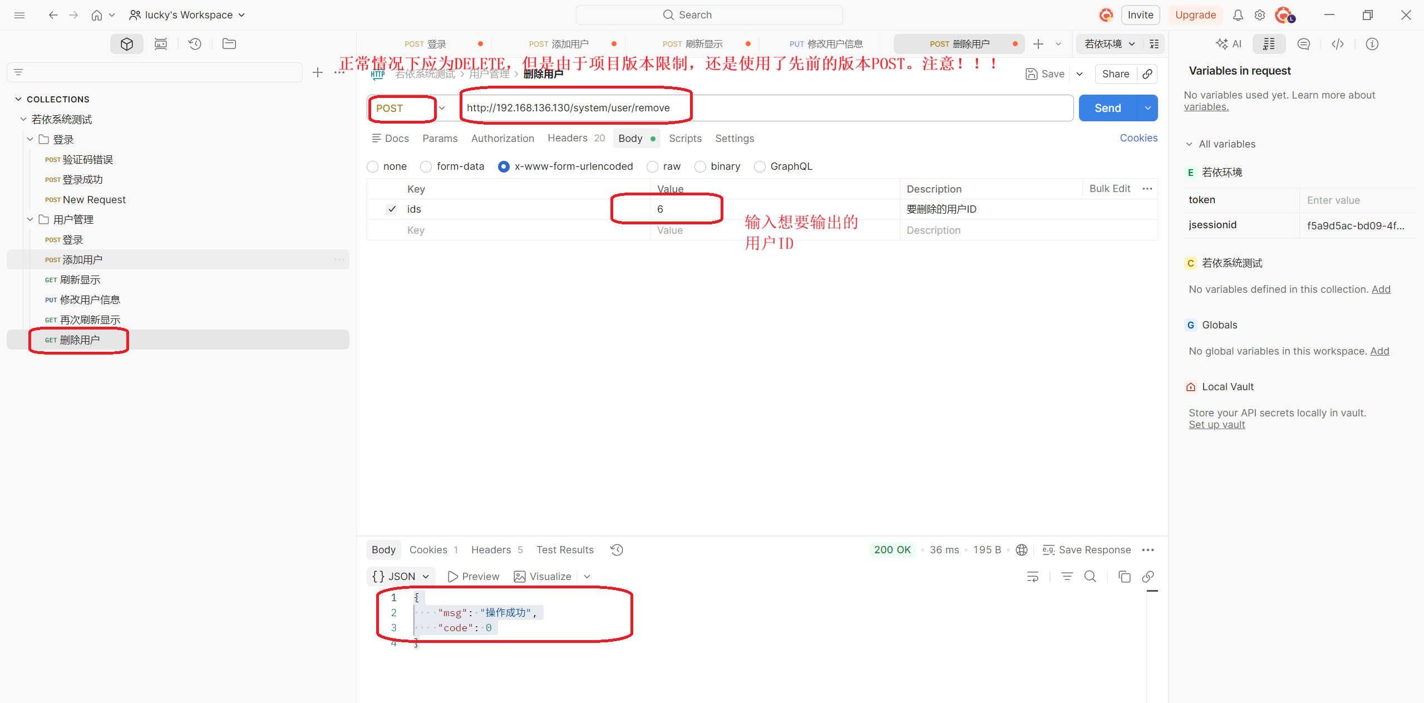Open the request Settings tab

(x=735, y=139)
